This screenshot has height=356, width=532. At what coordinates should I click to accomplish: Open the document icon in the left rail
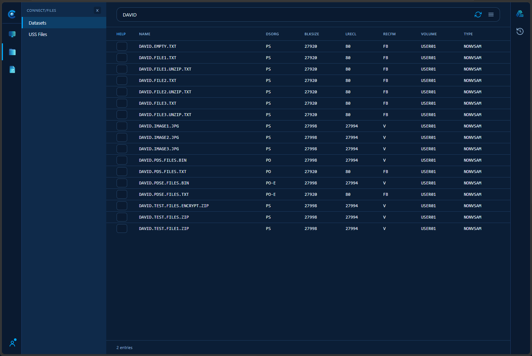[x=12, y=69]
